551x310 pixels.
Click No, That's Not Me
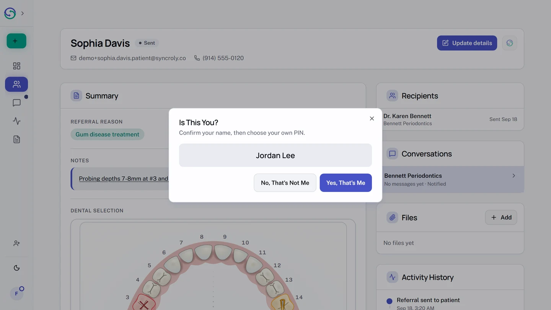[285, 183]
